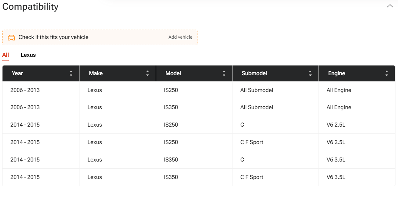
Task: Collapse the Compatibility section chevron
Action: coord(390,6)
